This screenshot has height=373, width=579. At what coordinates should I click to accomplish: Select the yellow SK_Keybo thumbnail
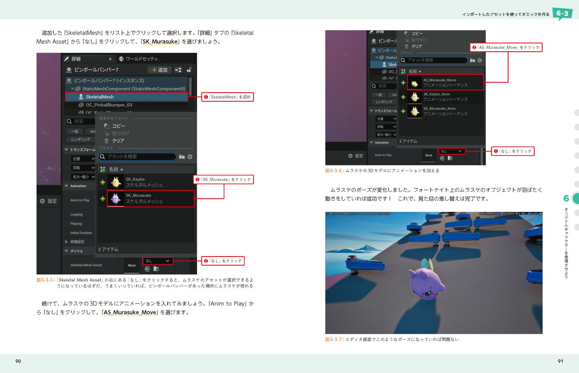tap(116, 182)
